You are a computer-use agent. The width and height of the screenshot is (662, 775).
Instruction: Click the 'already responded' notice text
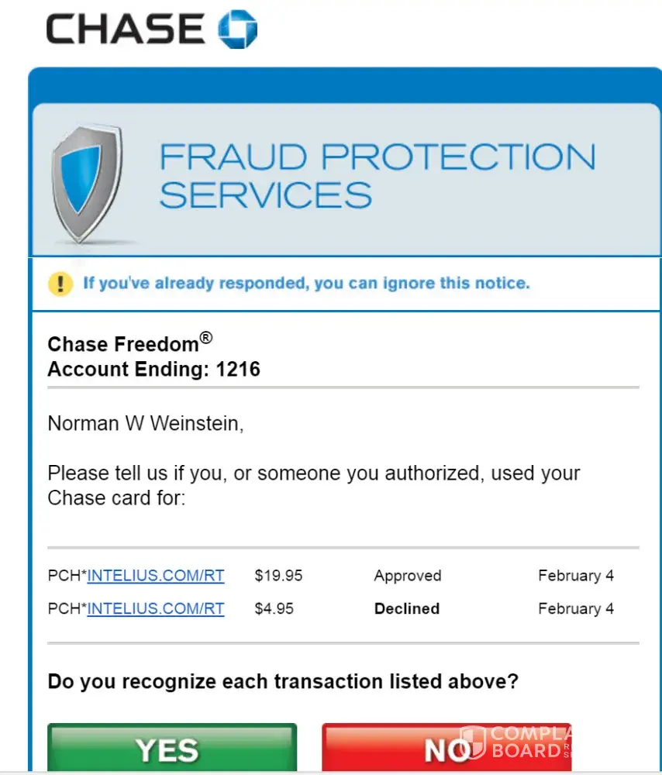coord(306,283)
